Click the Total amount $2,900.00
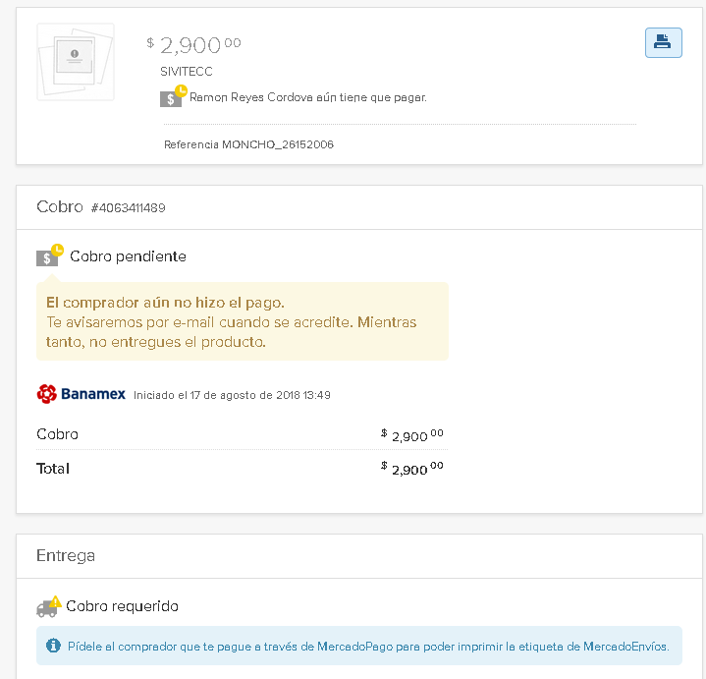The width and height of the screenshot is (706, 679). click(412, 469)
